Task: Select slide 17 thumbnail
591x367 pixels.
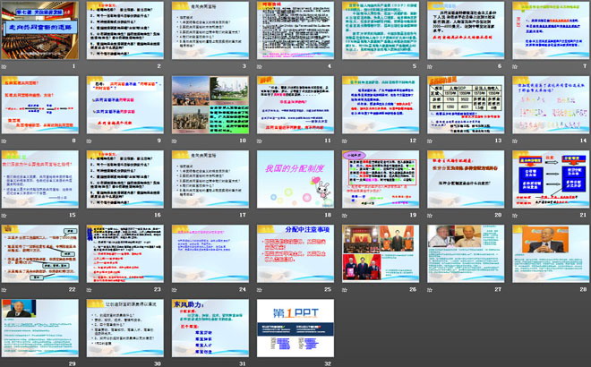Action: (210, 178)
